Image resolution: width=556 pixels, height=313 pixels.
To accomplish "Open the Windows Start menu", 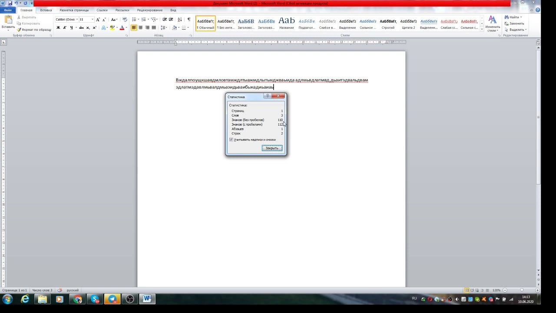I will point(7,299).
